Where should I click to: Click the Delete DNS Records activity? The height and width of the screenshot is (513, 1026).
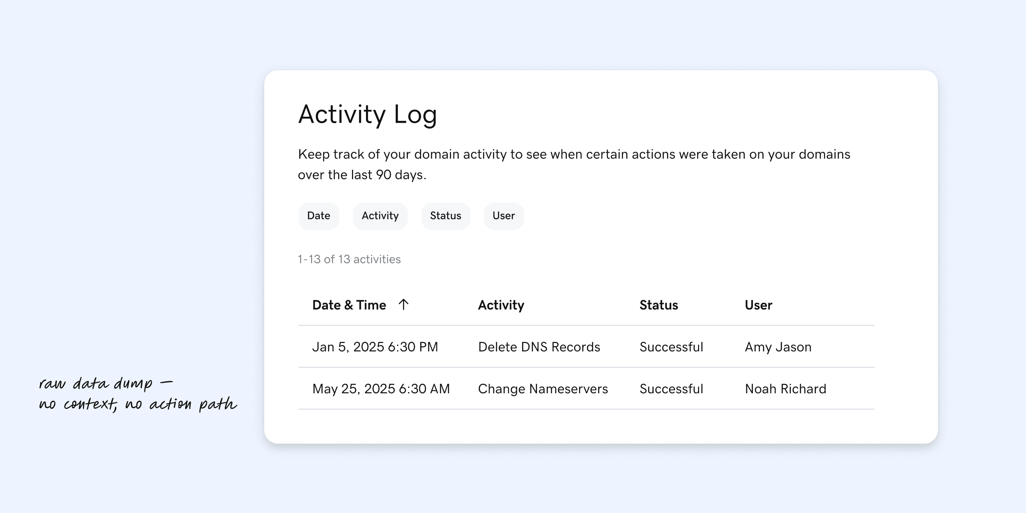[x=539, y=347]
